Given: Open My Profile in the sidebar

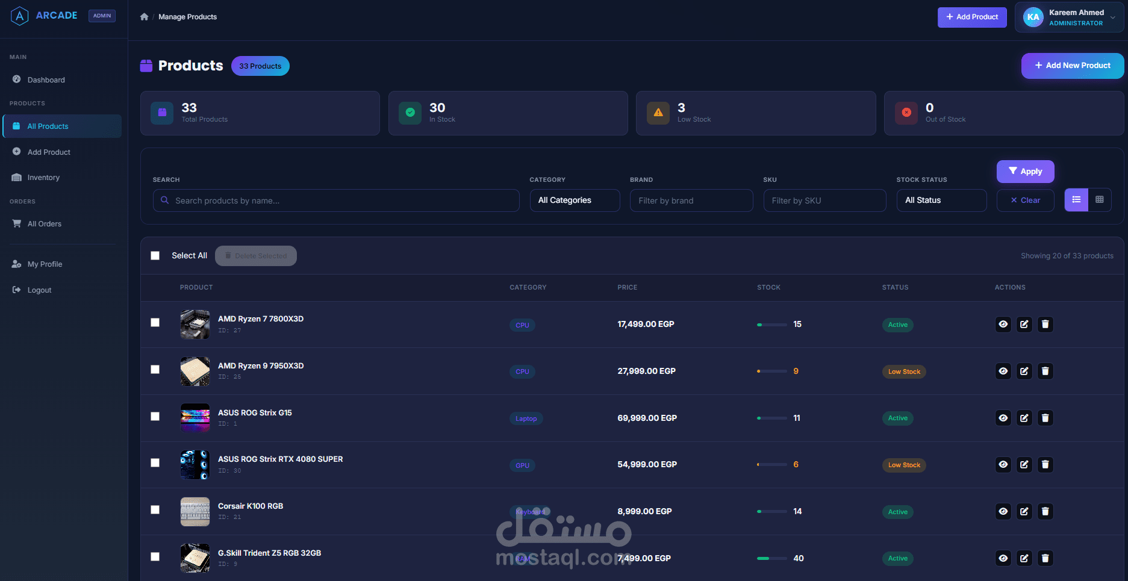Looking at the screenshot, I should click(x=63, y=264).
